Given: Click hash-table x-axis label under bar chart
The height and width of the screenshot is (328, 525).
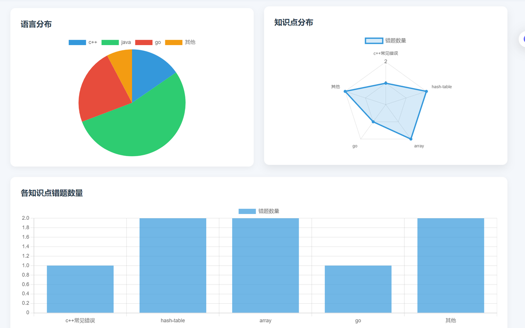Looking at the screenshot, I should click(173, 321).
